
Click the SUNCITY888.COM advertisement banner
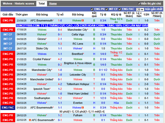[x=82, y=25]
